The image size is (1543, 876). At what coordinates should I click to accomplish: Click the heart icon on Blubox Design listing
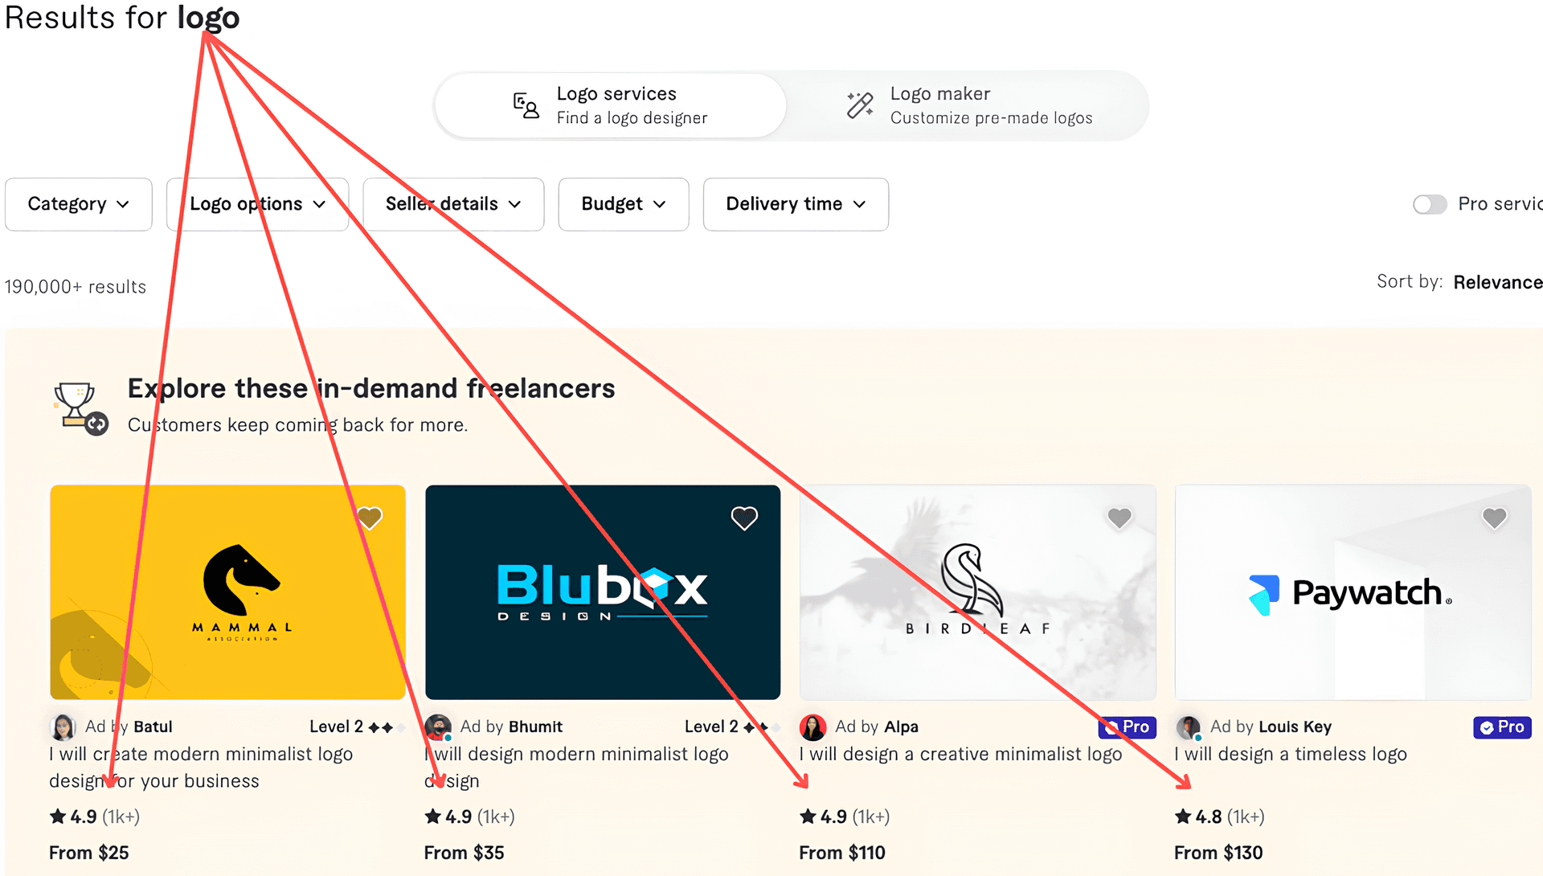point(745,518)
